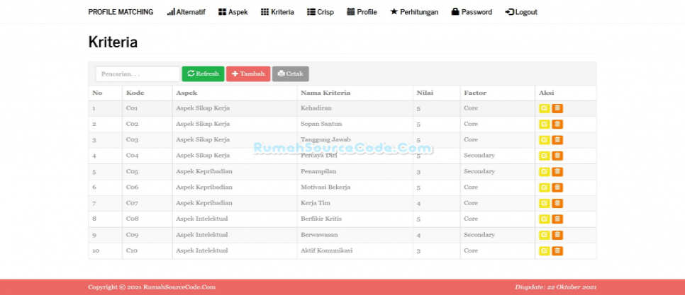This screenshot has height=295, width=685.
Task: Go to the Aspek page
Action: 233,12
